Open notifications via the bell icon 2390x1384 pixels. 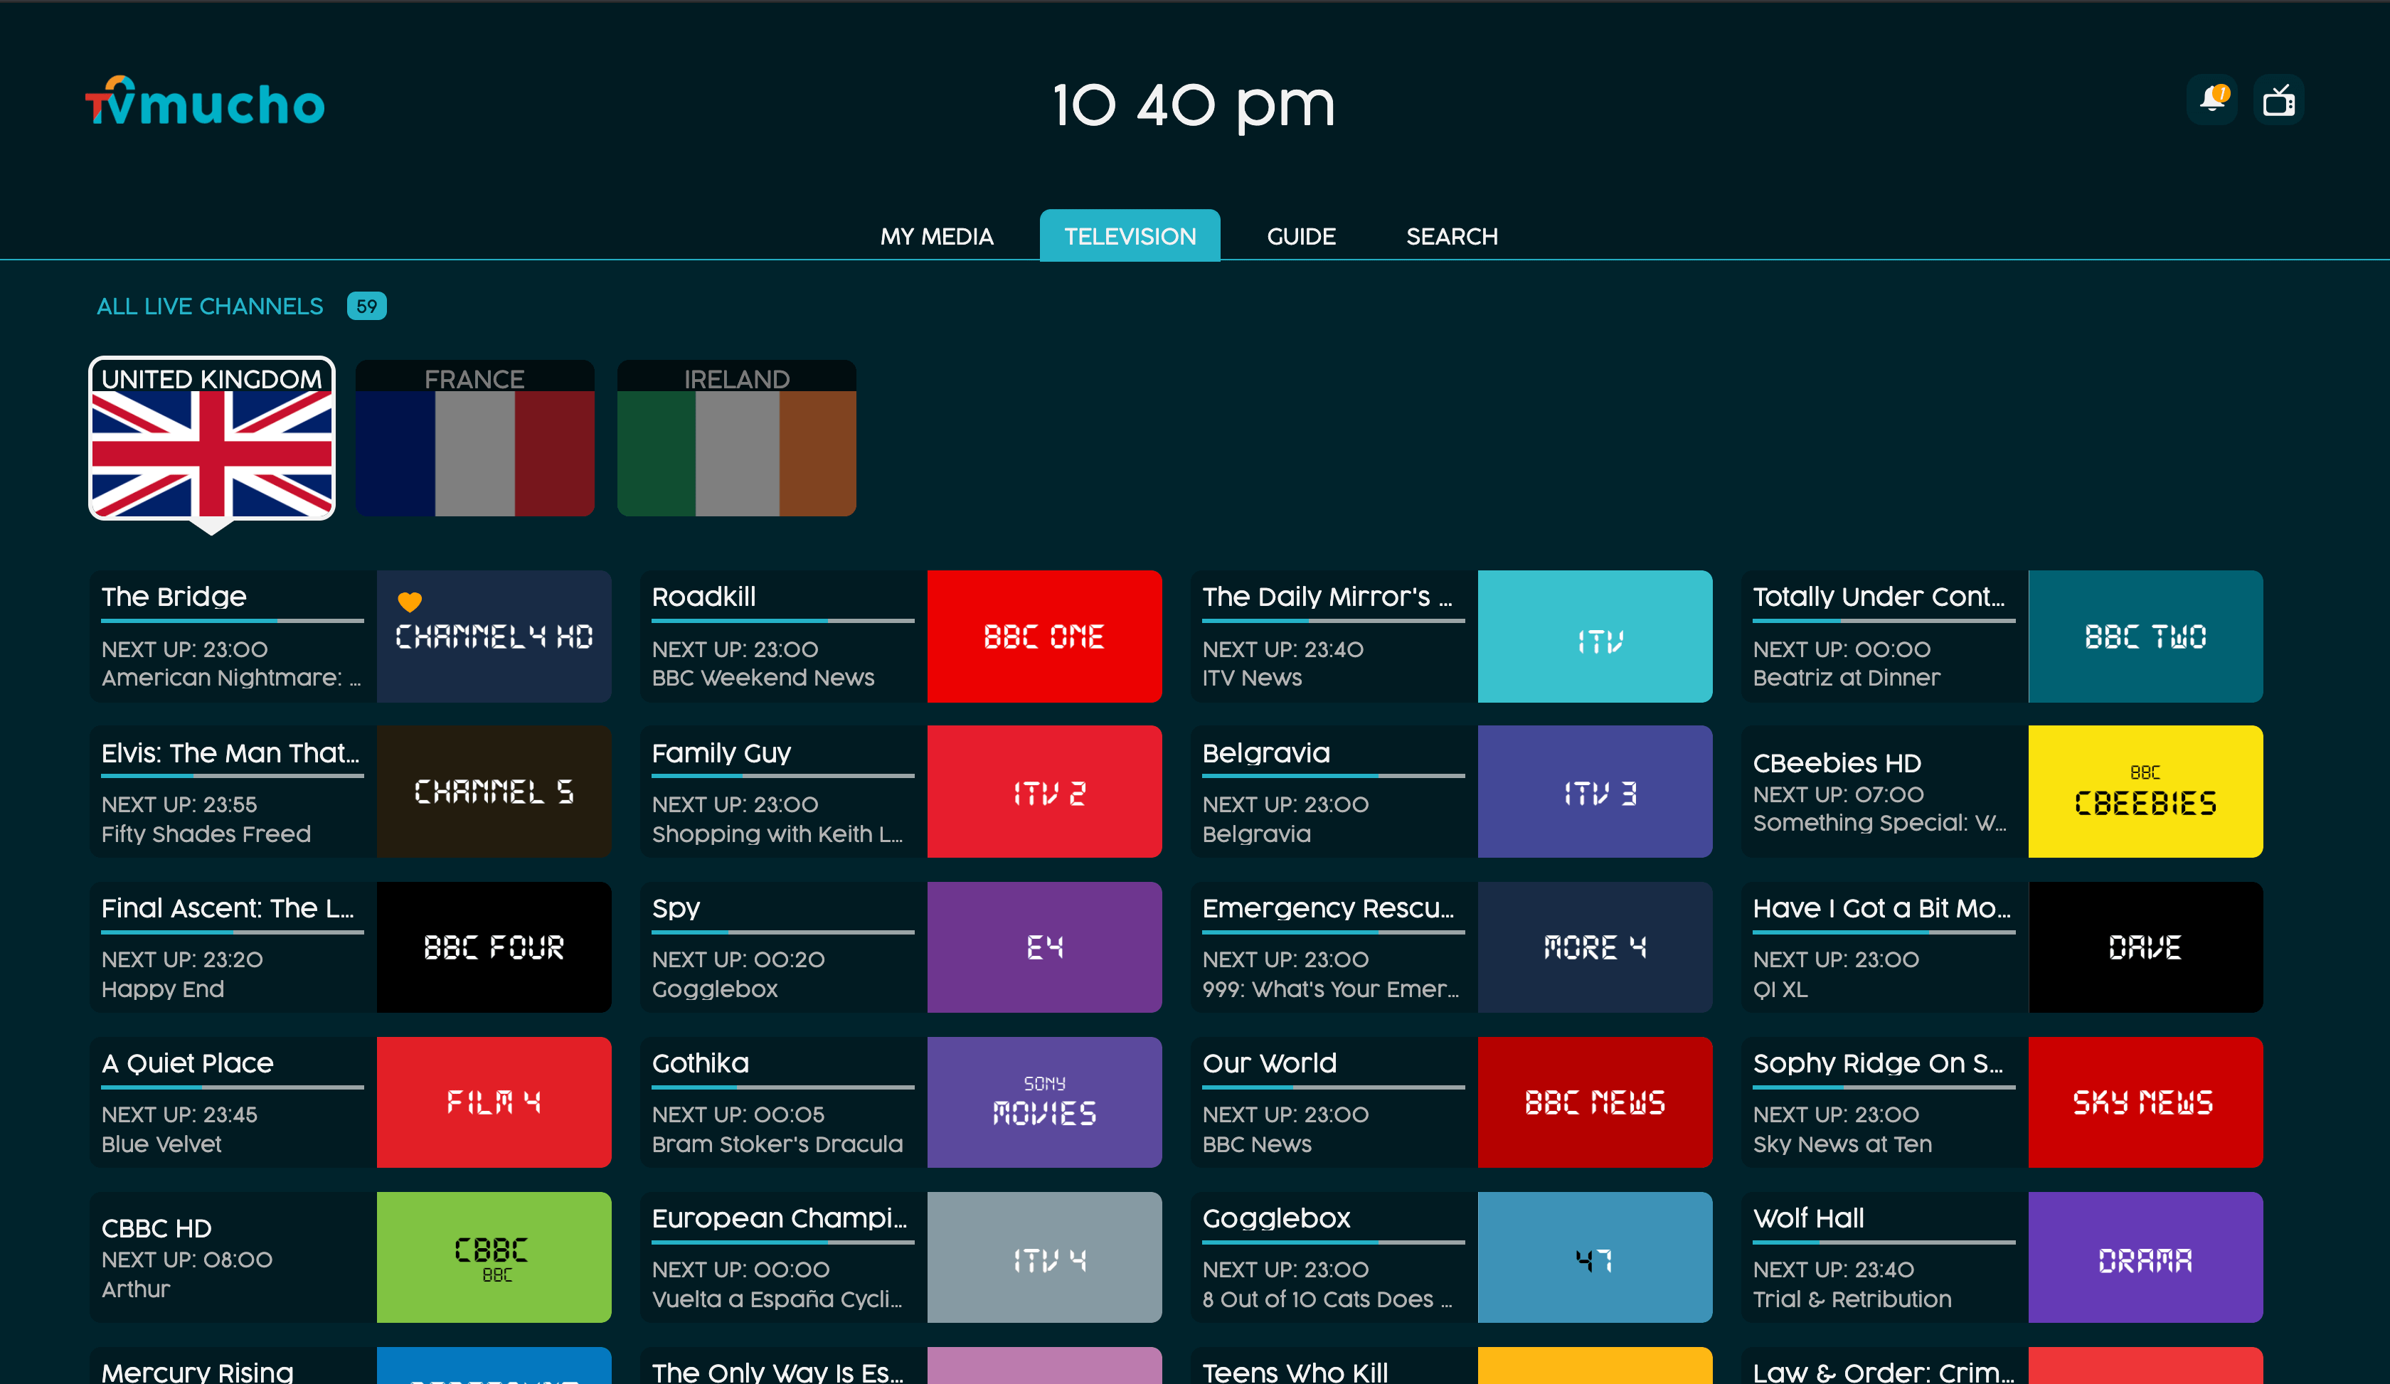2211,99
